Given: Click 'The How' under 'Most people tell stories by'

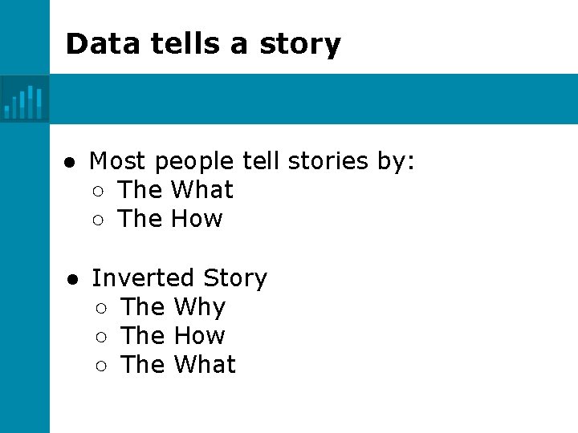Looking at the screenshot, I should click(169, 219).
